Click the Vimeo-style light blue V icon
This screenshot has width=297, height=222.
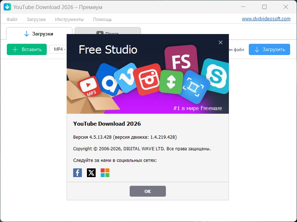tap(126, 78)
